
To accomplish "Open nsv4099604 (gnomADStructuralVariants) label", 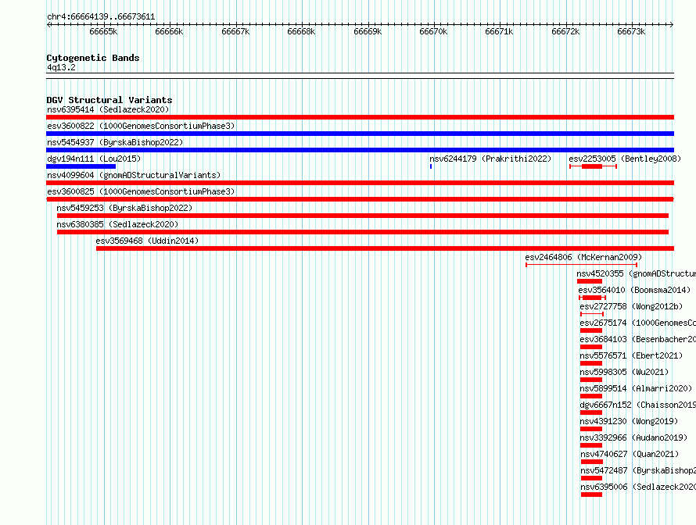I will tap(134, 175).
